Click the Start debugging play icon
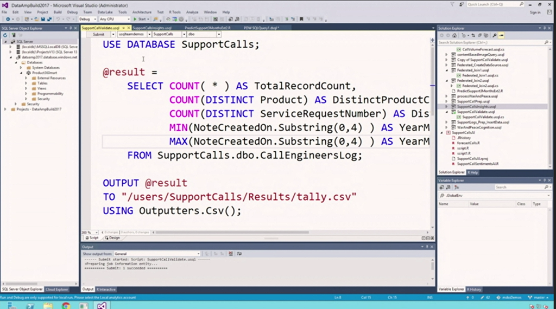 point(135,19)
